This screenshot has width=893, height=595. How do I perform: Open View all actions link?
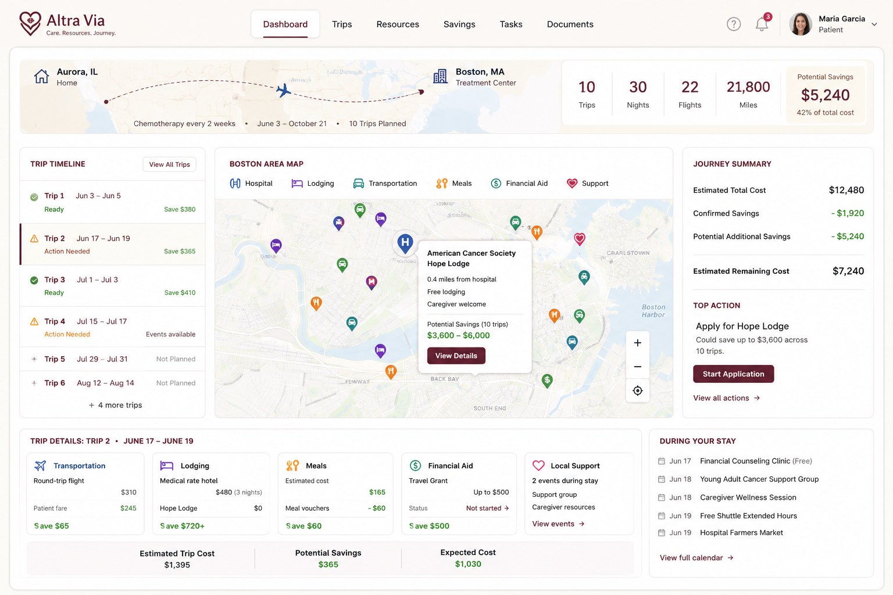(x=727, y=398)
